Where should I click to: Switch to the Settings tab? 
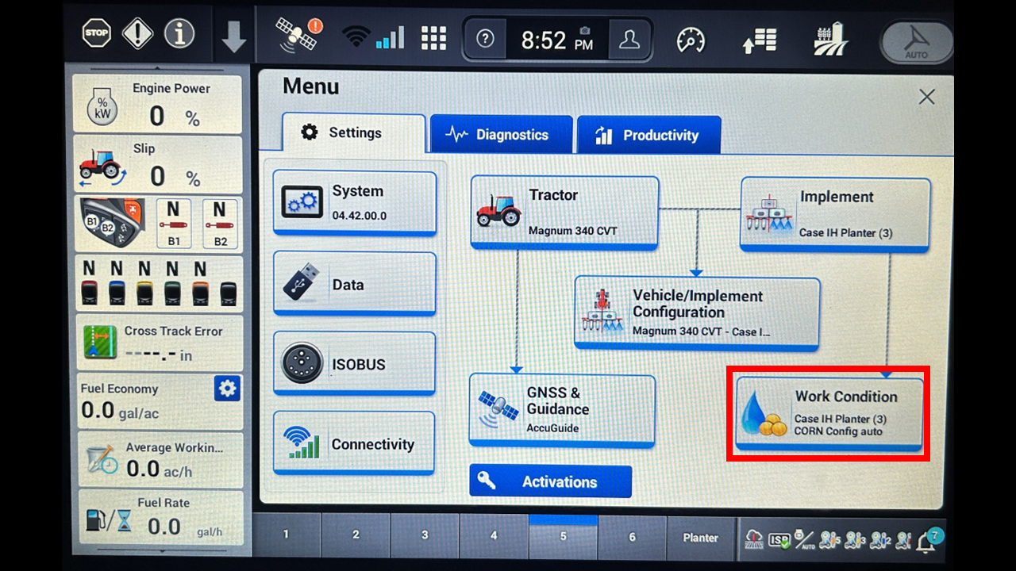coord(354,132)
